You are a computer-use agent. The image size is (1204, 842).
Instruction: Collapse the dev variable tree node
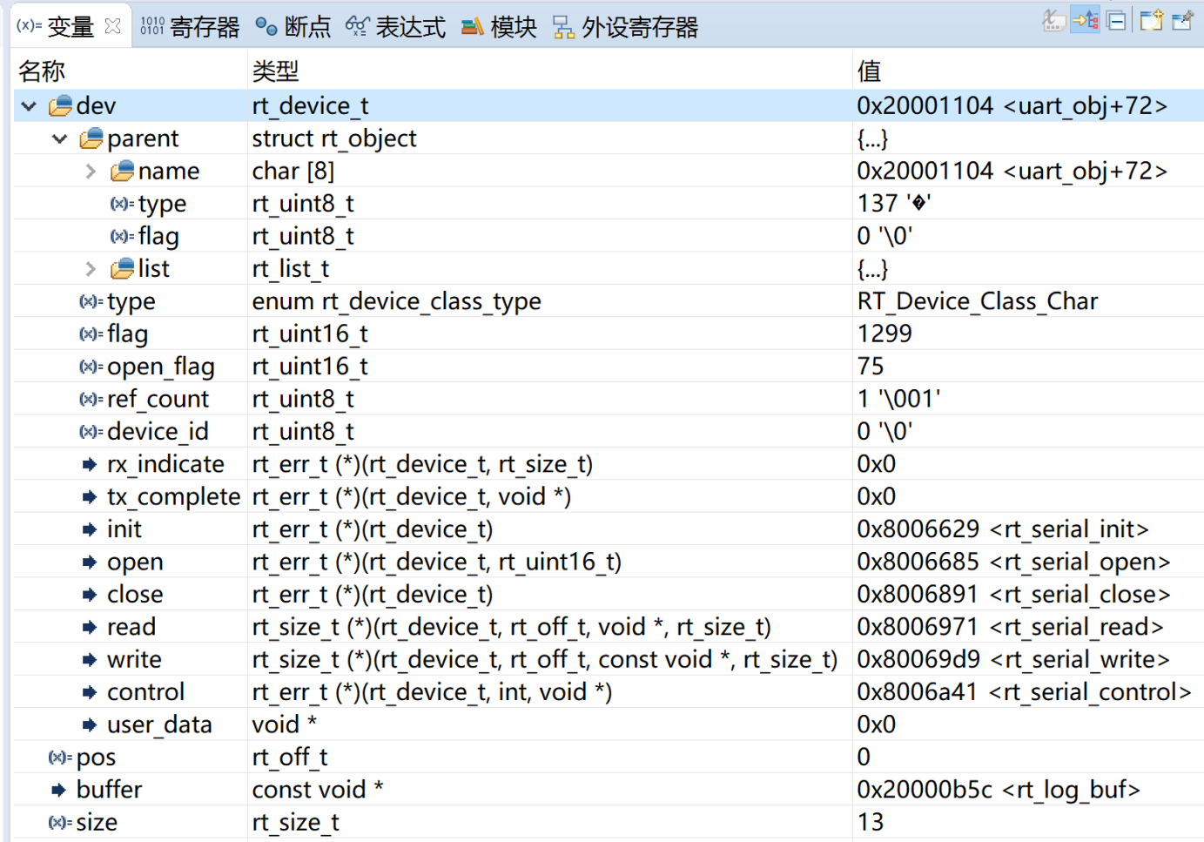tap(28, 105)
